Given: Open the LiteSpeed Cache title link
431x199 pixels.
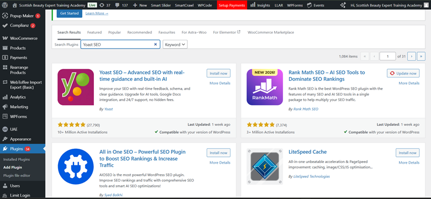Looking at the screenshot, I should [x=308, y=152].
